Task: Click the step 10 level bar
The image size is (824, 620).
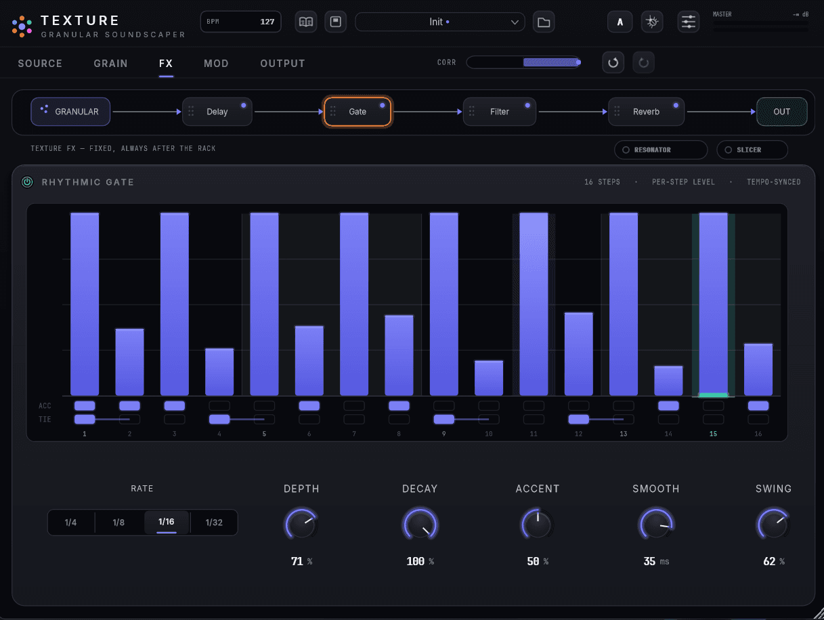Action: click(489, 378)
